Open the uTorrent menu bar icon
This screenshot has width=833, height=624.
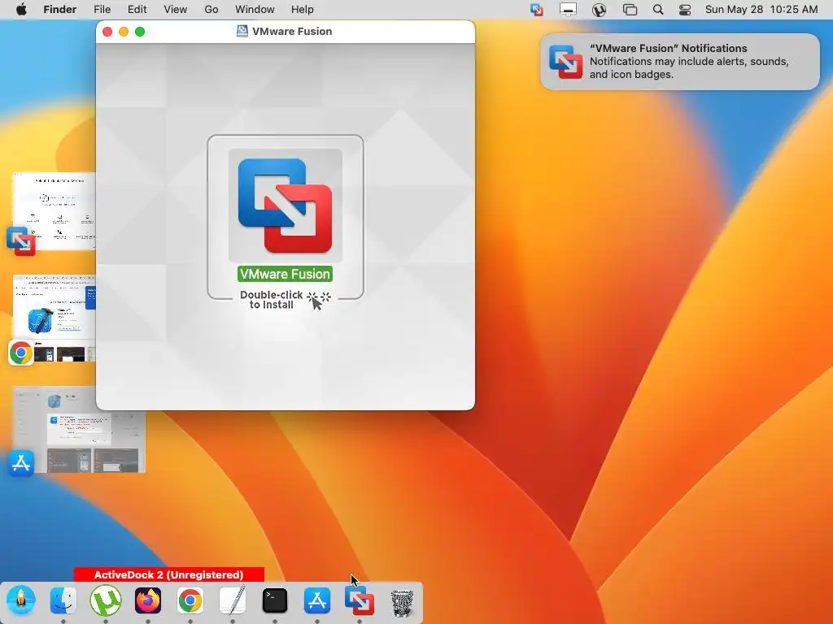click(600, 10)
